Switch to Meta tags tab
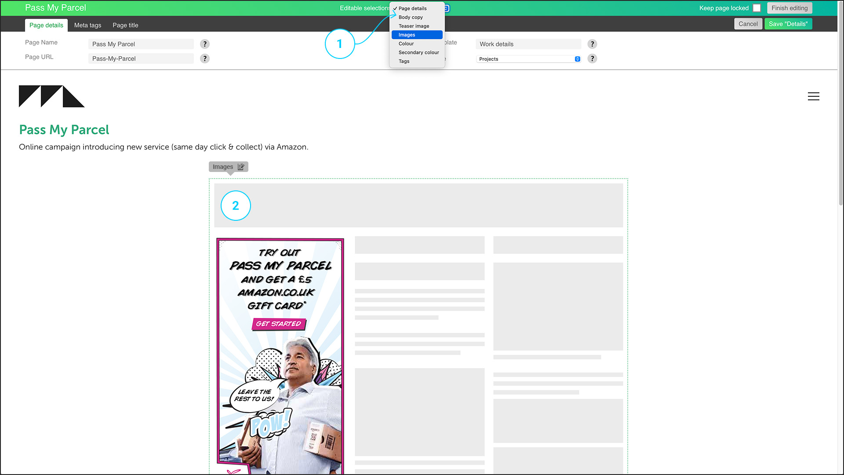The height and width of the screenshot is (475, 844). click(87, 25)
